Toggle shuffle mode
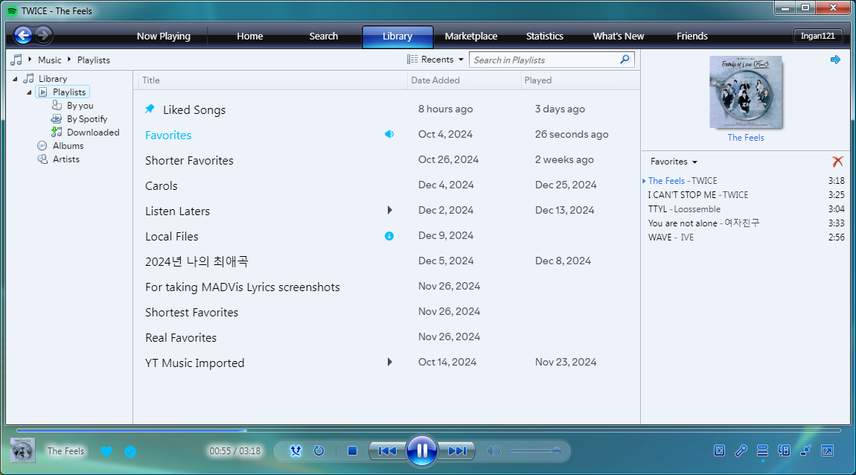Viewport: 856px width, 475px height. pyautogui.click(x=296, y=451)
